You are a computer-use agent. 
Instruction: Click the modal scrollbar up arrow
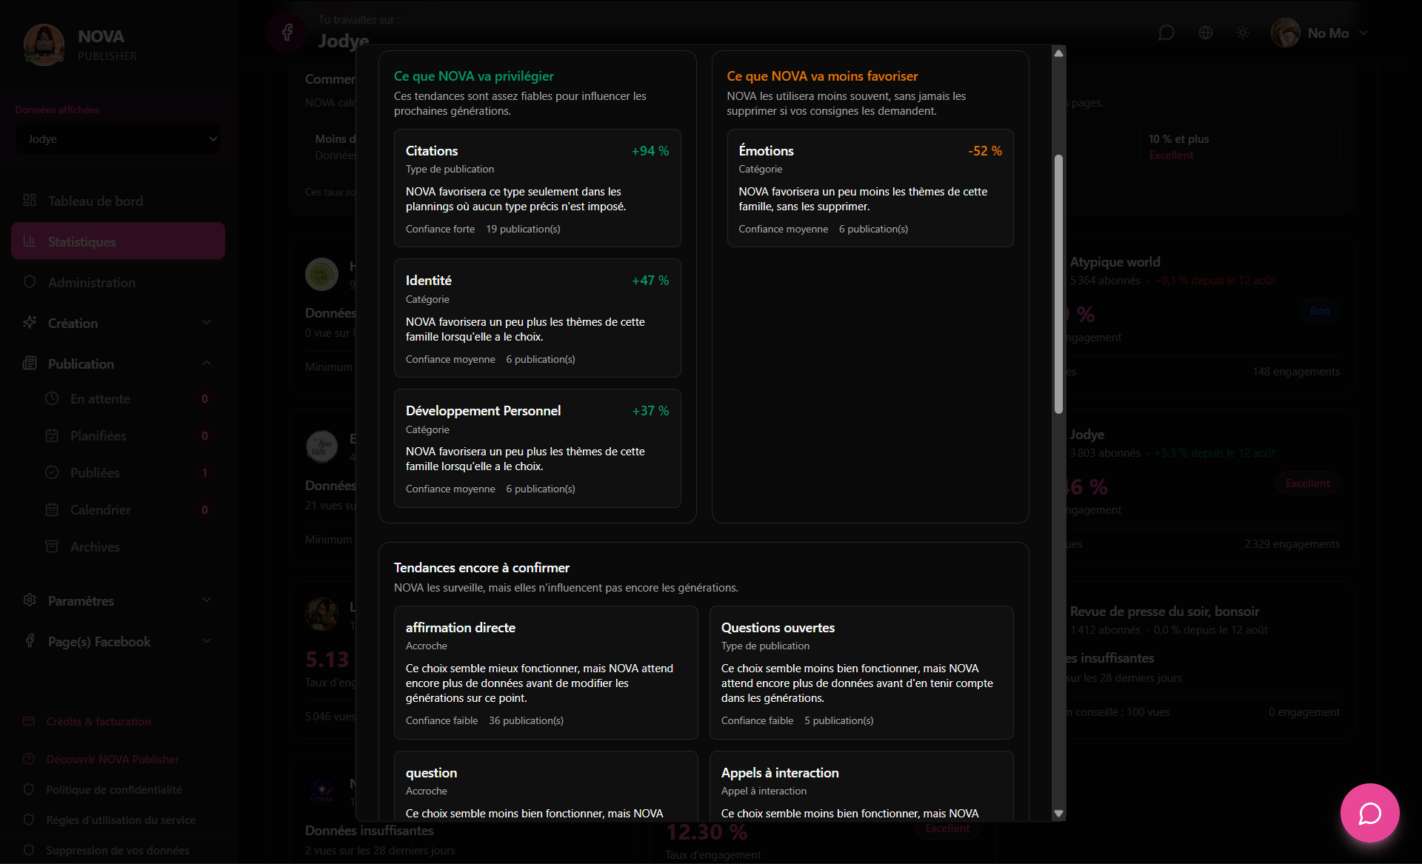point(1058,53)
